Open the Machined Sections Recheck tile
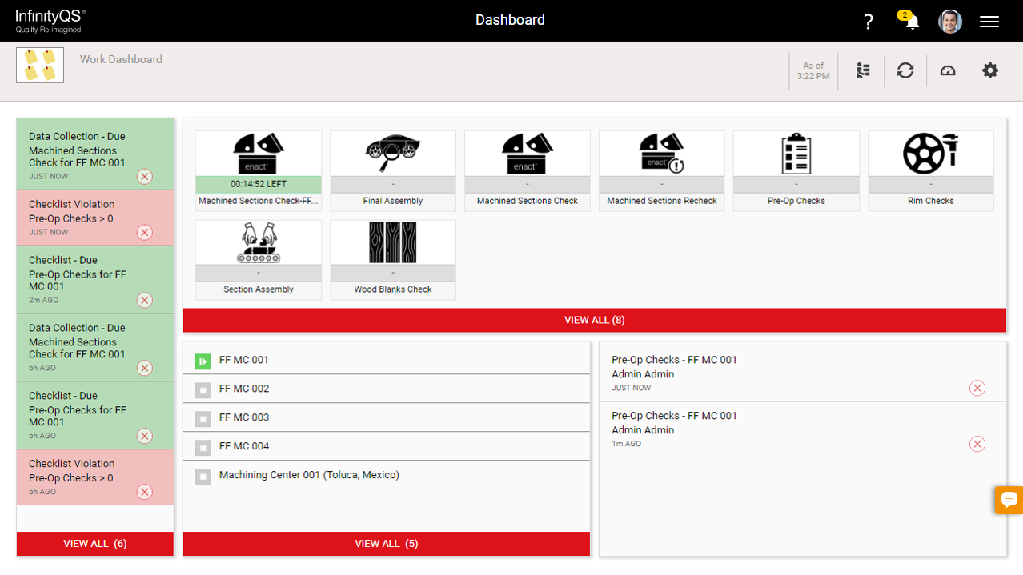Viewport: 1023px width, 575px height. pyautogui.click(x=662, y=170)
